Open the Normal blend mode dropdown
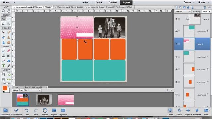The height and width of the screenshot is (119, 212). click(x=183, y=11)
